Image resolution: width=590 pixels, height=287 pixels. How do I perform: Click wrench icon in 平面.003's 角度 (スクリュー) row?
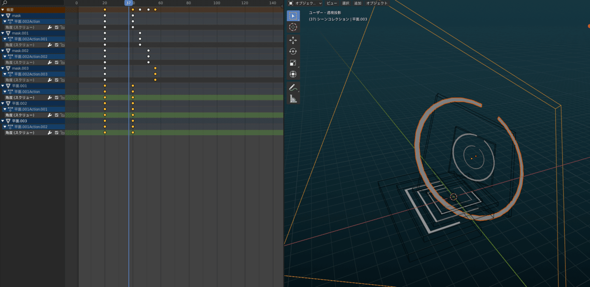coord(50,133)
